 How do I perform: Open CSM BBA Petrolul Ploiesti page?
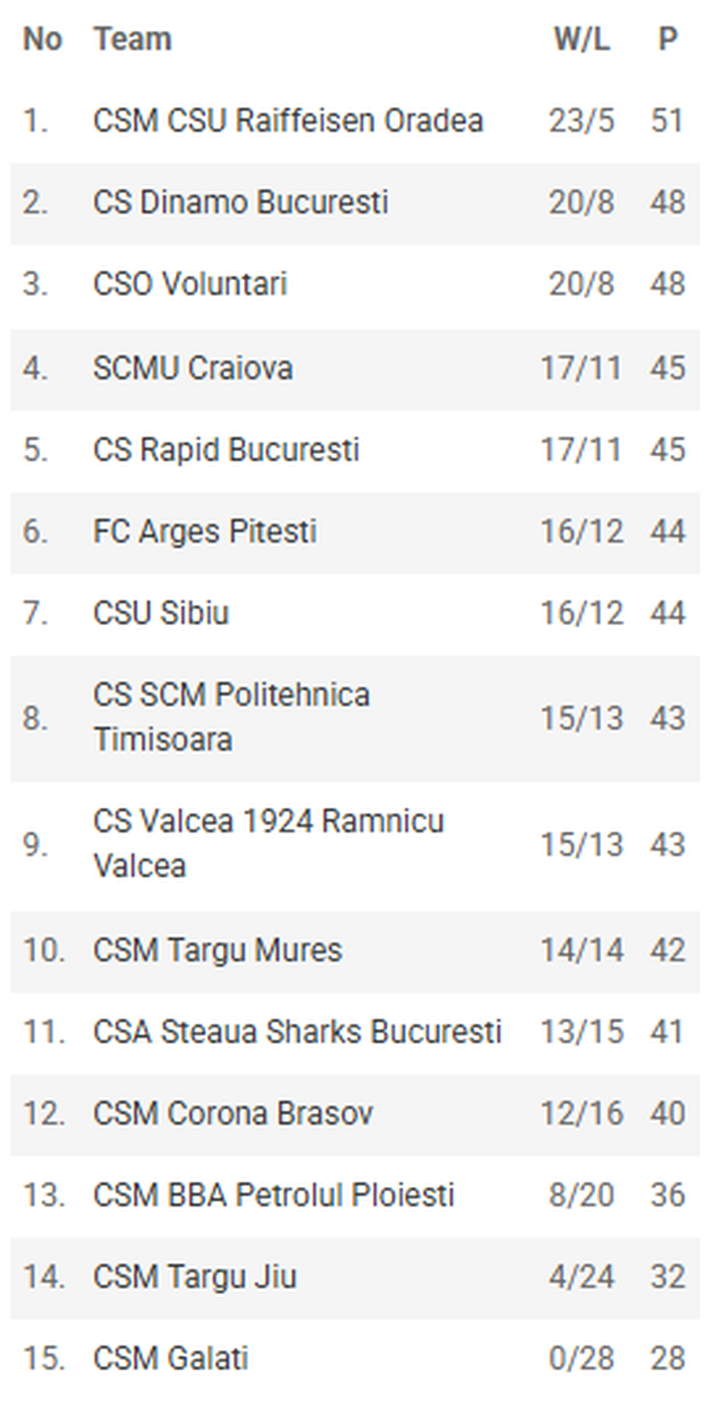click(273, 1195)
